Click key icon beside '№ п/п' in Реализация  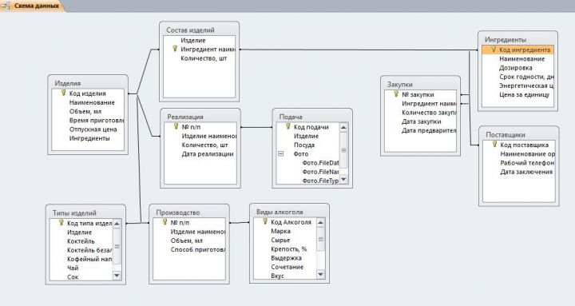[176, 126]
